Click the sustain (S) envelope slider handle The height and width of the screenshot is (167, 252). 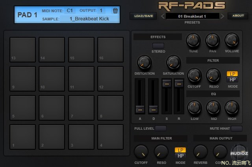pyautogui.click(x=167, y=84)
